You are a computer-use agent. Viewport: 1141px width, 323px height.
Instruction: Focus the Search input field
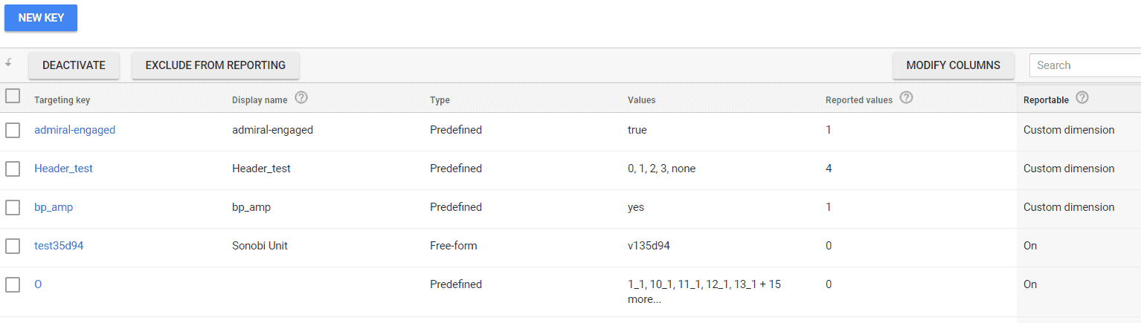point(1085,65)
